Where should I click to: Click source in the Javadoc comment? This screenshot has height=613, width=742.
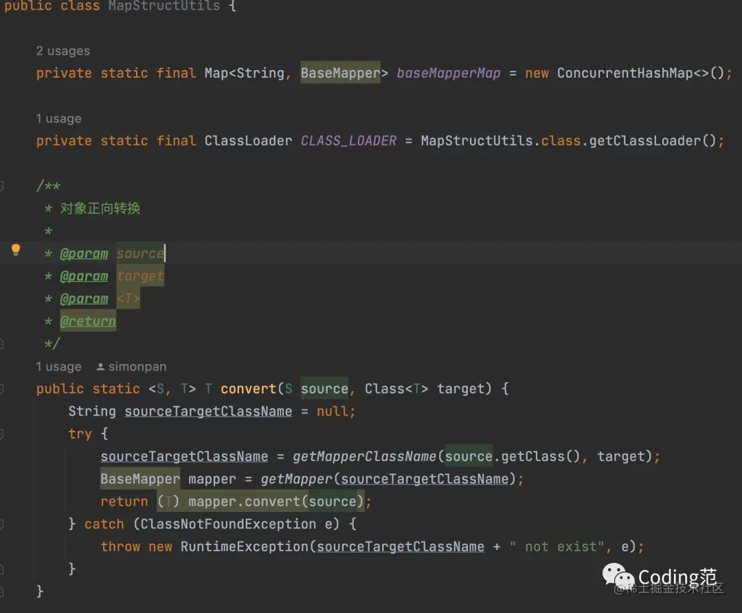pos(140,254)
